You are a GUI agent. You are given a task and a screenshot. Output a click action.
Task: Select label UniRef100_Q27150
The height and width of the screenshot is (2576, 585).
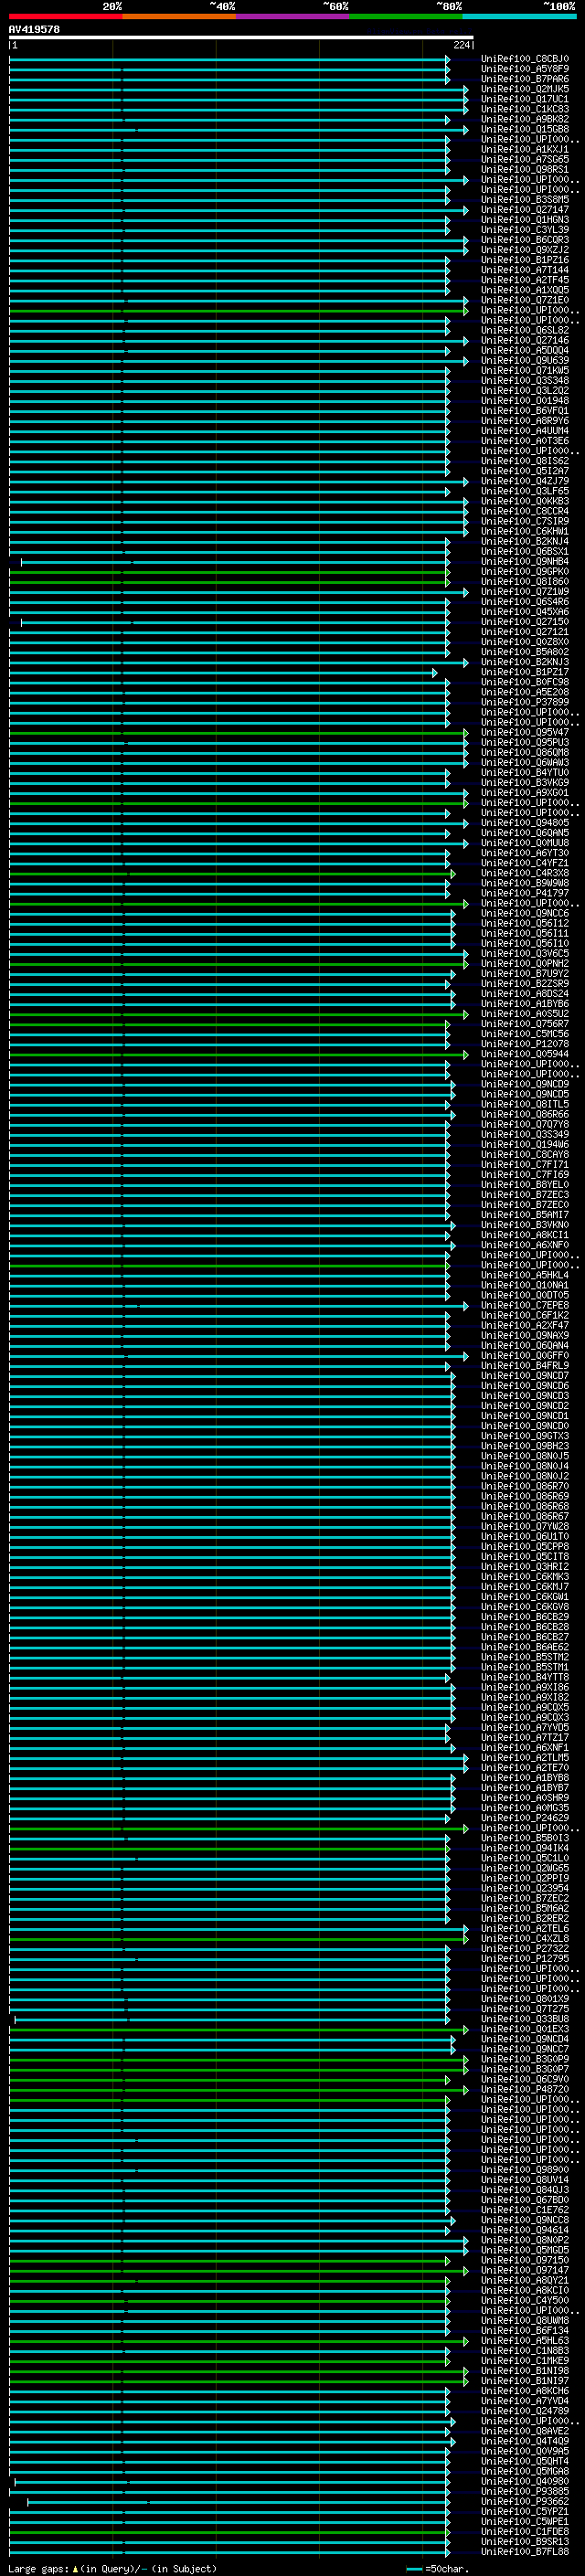(525, 622)
